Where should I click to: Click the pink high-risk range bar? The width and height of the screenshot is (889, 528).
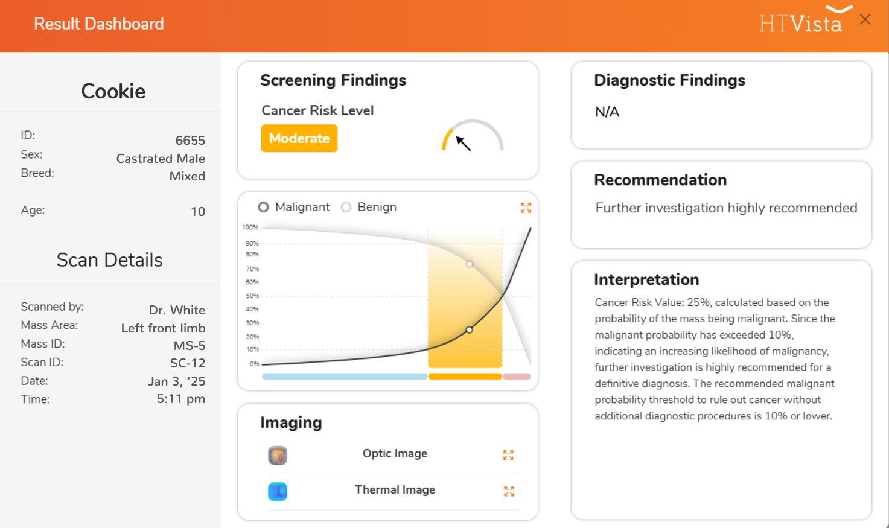click(x=517, y=377)
